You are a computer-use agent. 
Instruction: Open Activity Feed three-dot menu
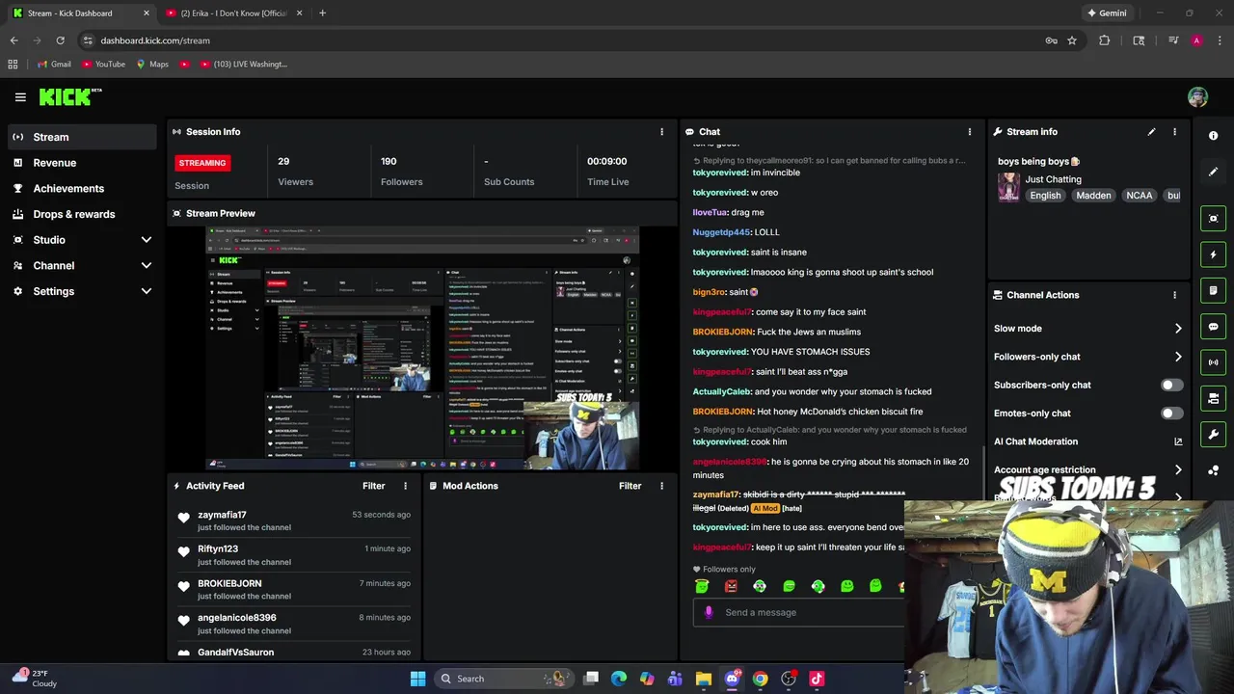pos(405,486)
